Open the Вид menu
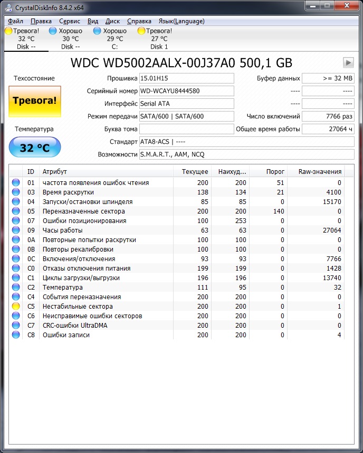Viewport: 363px width, 453px height. [93, 21]
